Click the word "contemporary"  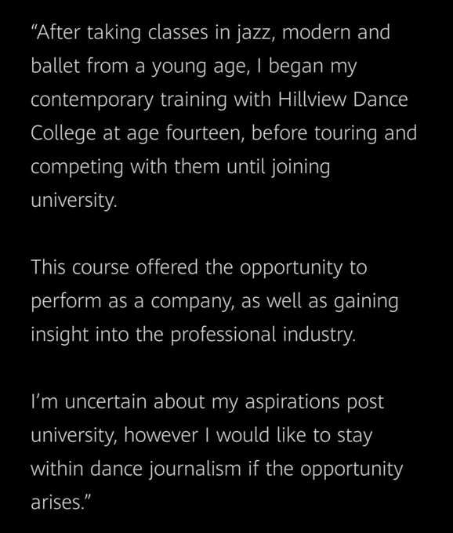click(92, 101)
